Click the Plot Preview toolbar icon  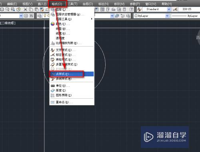[x=8, y=9]
